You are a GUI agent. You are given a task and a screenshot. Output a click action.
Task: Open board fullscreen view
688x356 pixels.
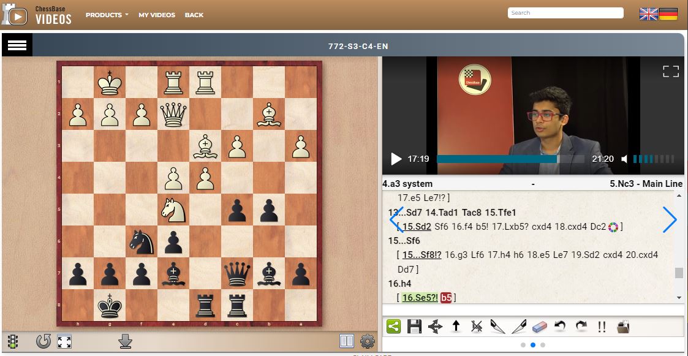pos(64,343)
